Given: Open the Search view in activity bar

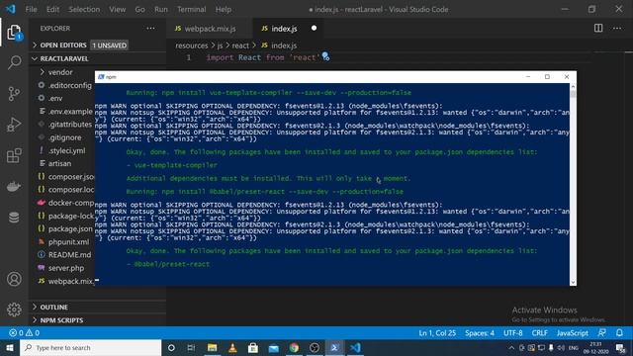Looking at the screenshot, I should tap(14, 62).
